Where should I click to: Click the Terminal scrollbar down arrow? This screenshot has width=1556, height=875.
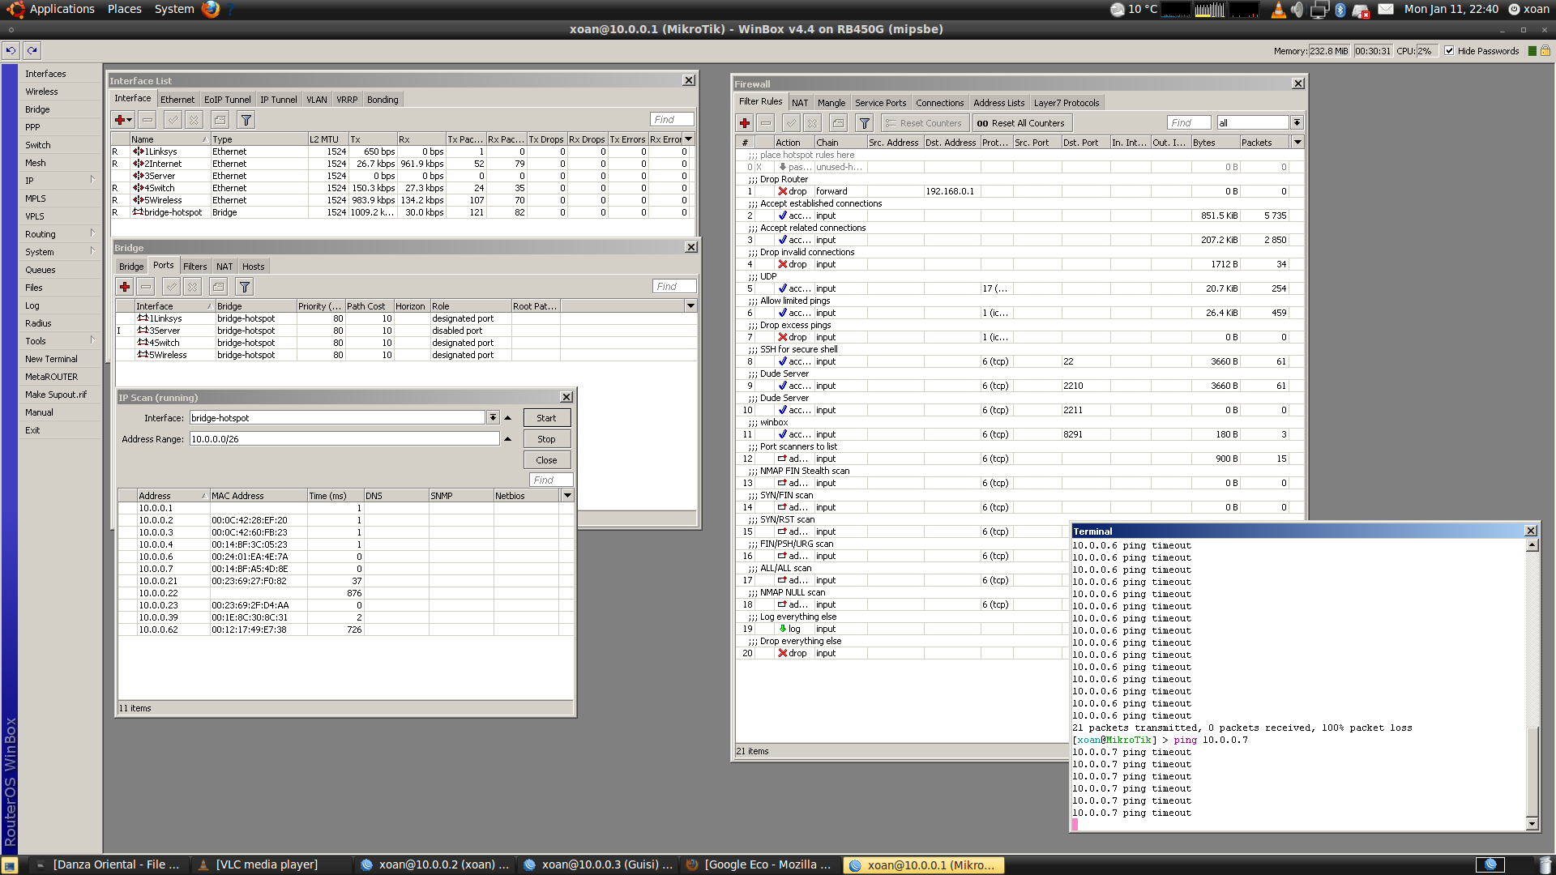tap(1532, 824)
